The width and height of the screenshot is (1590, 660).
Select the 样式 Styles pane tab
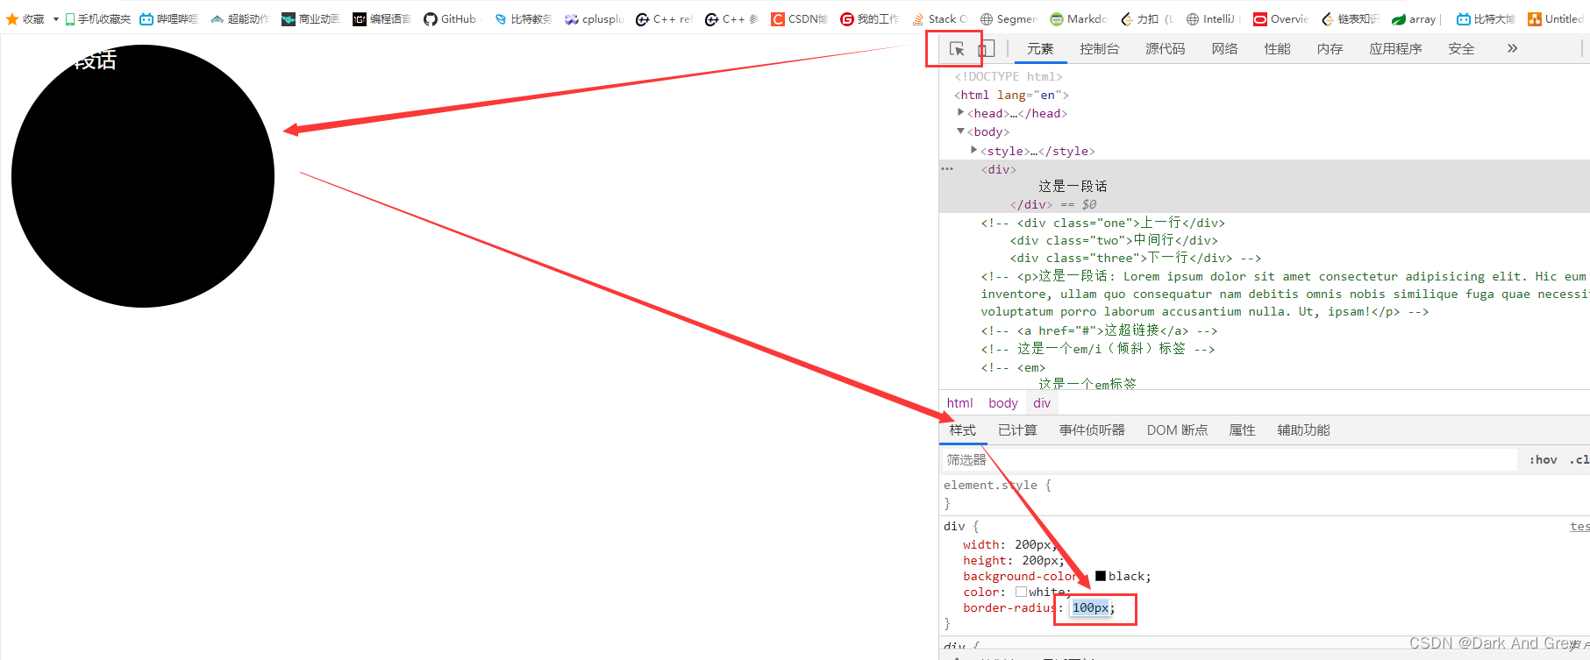pyautogui.click(x=962, y=430)
